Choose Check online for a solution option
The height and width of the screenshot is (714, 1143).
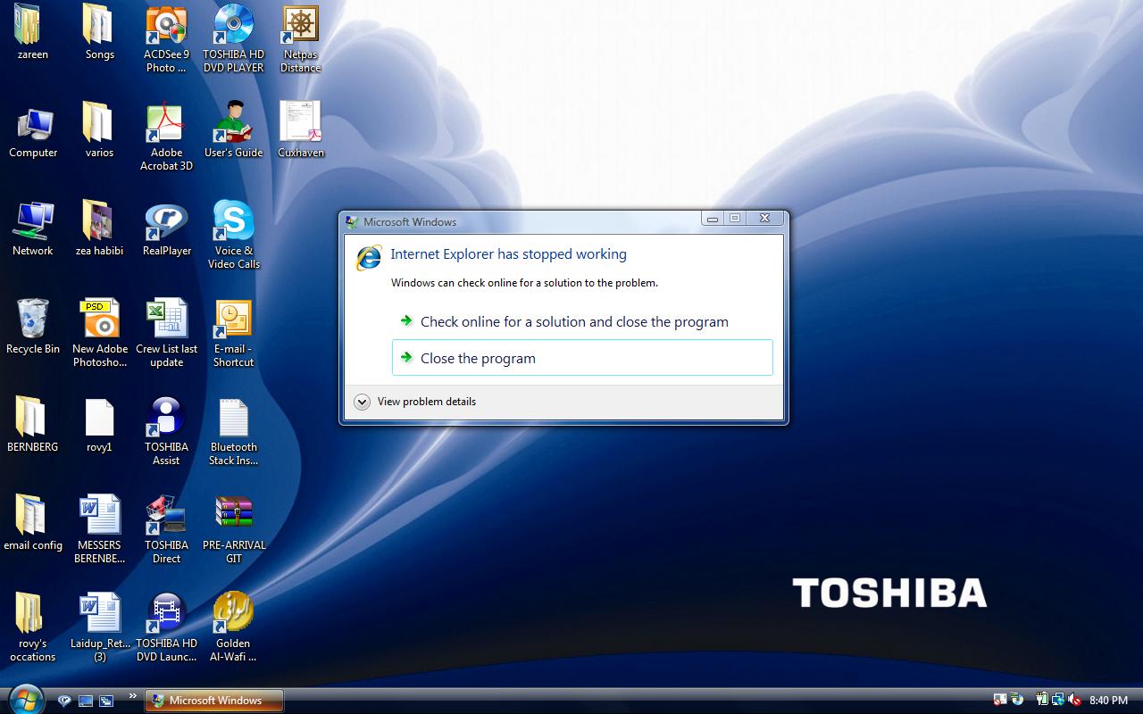(582, 321)
